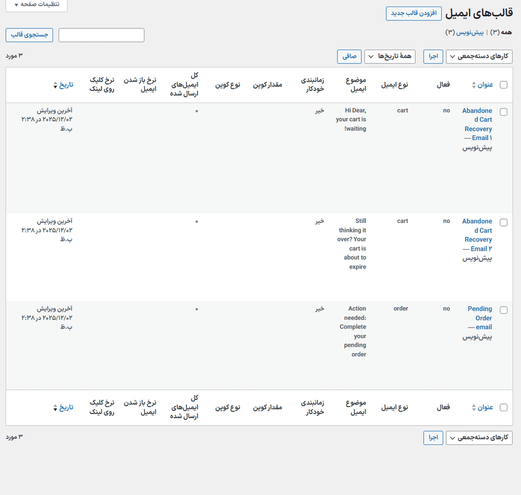Select checkbox for Abandoned Cart Recovery Email 2
The image size is (521, 495).
(504, 222)
